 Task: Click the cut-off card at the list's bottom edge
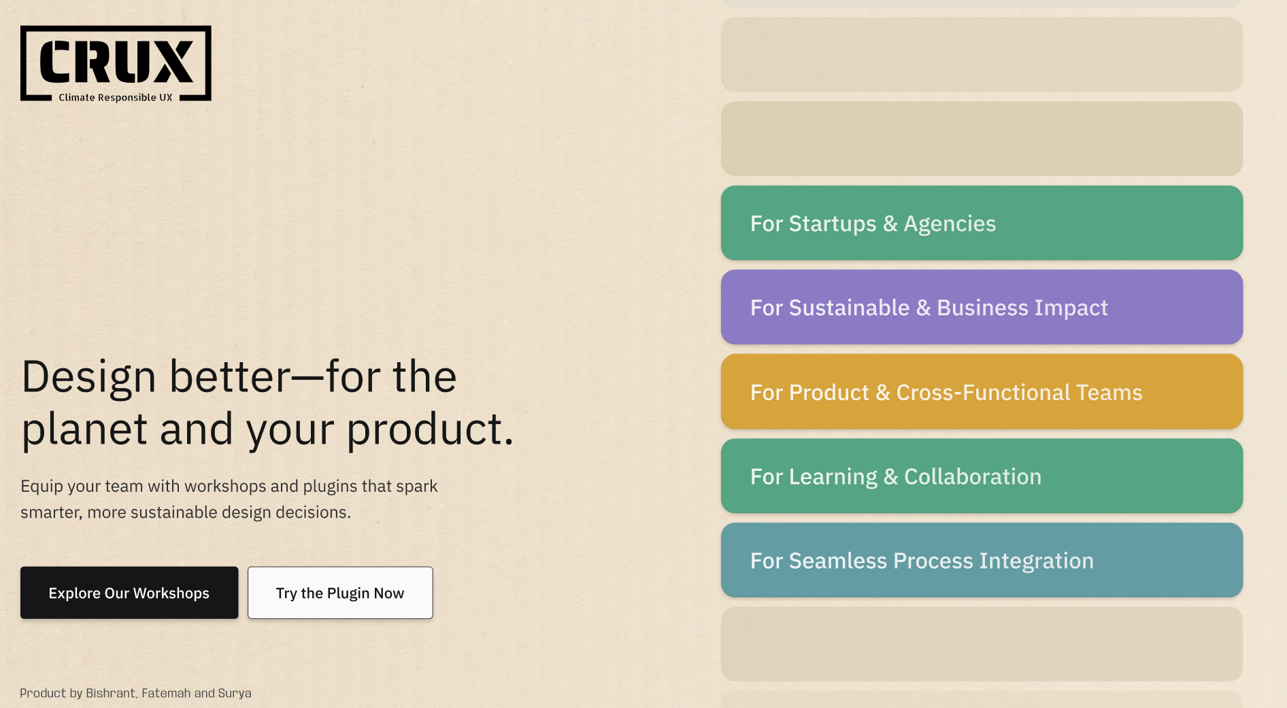982,701
